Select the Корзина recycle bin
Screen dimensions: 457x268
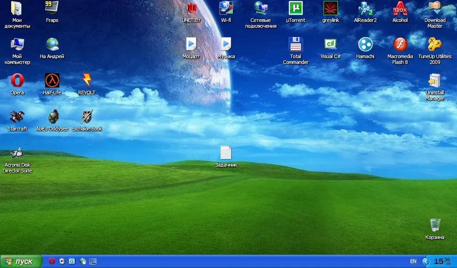point(435,225)
